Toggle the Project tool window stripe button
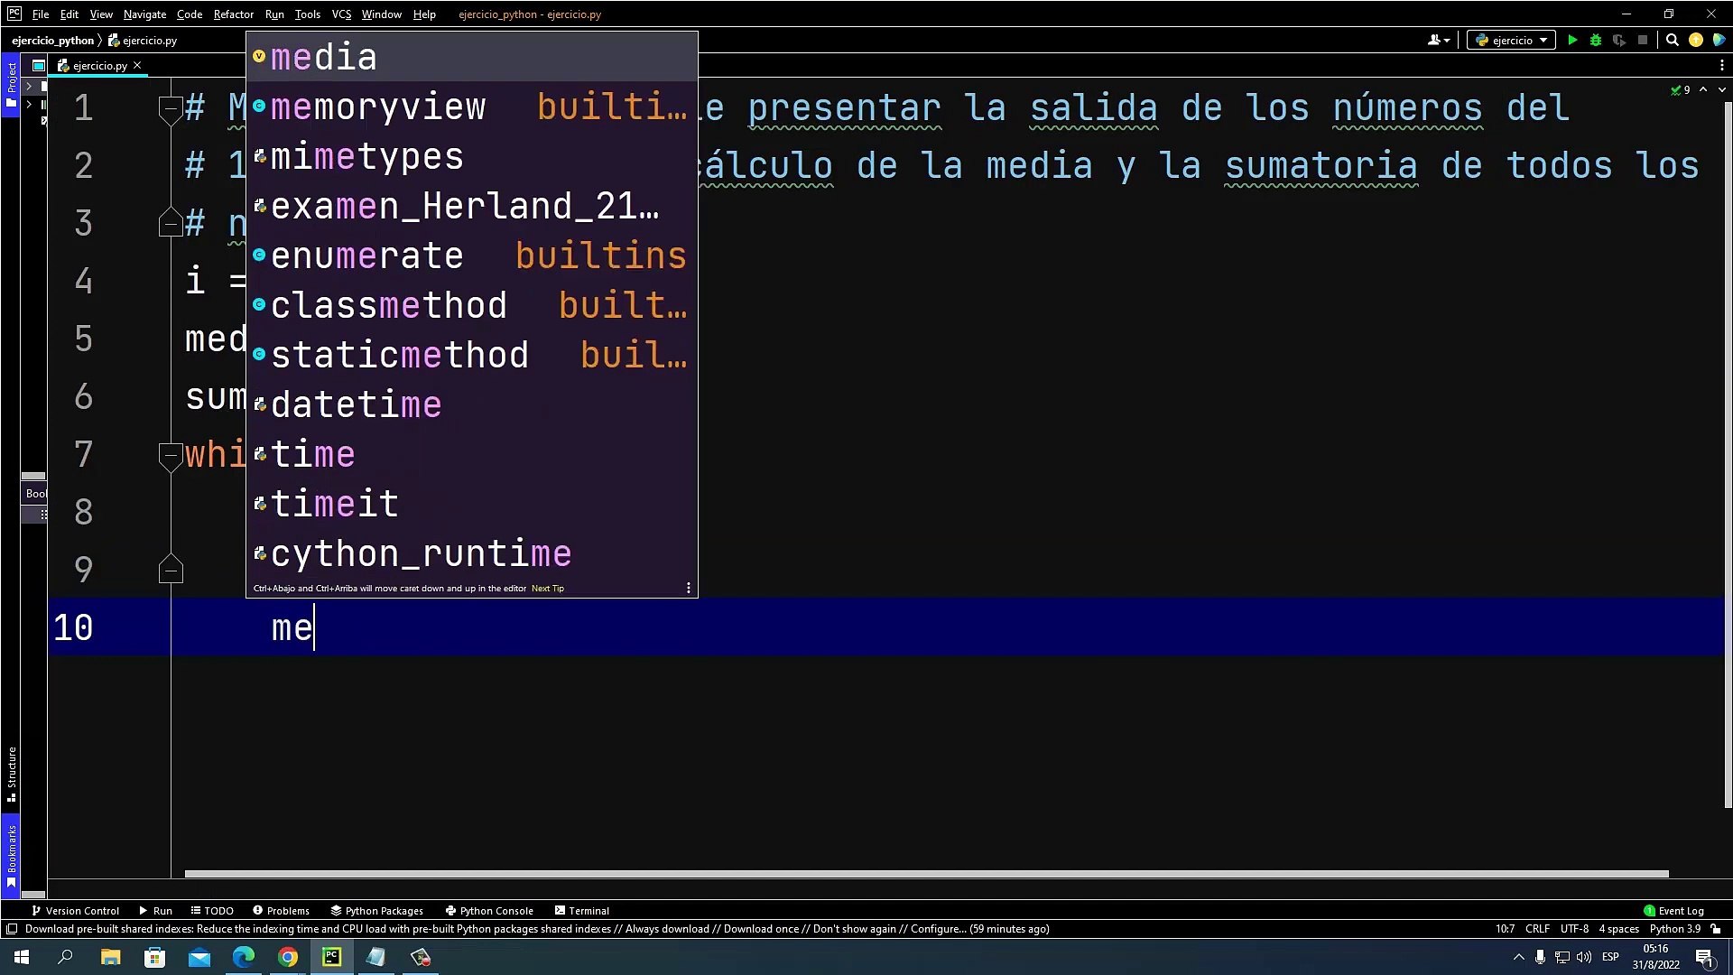The height and width of the screenshot is (975, 1733). (x=11, y=83)
